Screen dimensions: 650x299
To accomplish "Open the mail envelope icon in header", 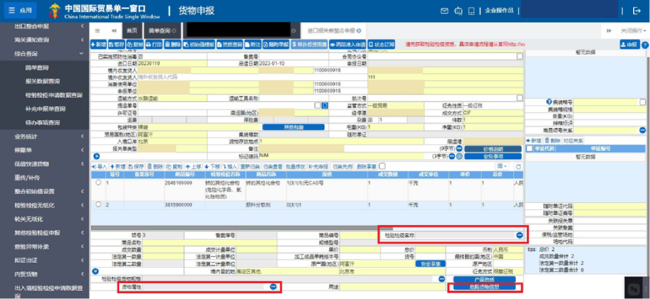I will point(444,11).
